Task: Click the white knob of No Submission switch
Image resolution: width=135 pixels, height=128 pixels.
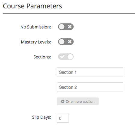Action: (x=62, y=27)
